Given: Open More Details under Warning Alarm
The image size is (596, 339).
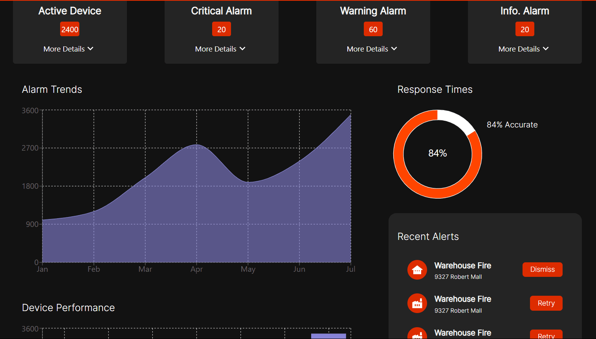Looking at the screenshot, I should [372, 49].
